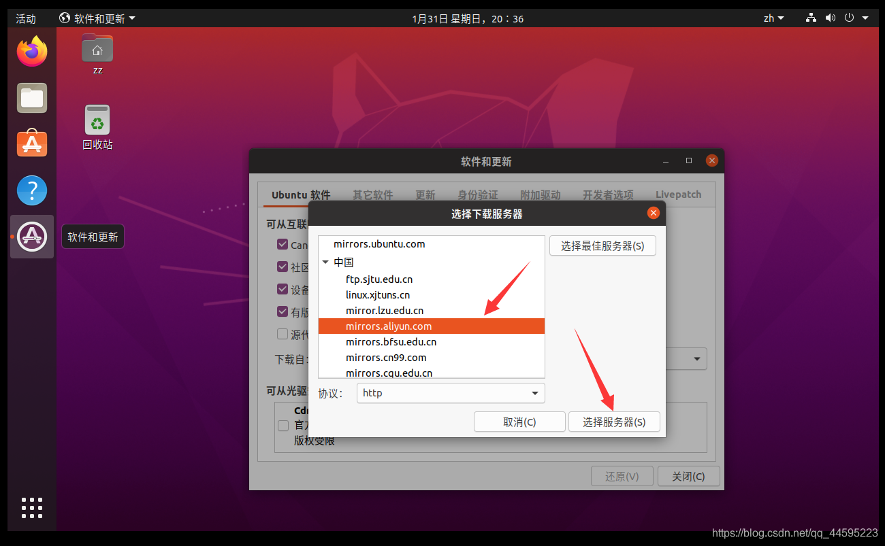Screen dimensions: 885x546
Task: Open the 软件和更新 app menu in top bar
Action: click(x=97, y=18)
